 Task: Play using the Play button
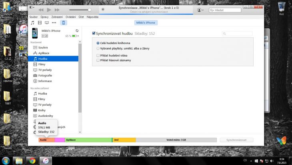[x=49, y=10]
